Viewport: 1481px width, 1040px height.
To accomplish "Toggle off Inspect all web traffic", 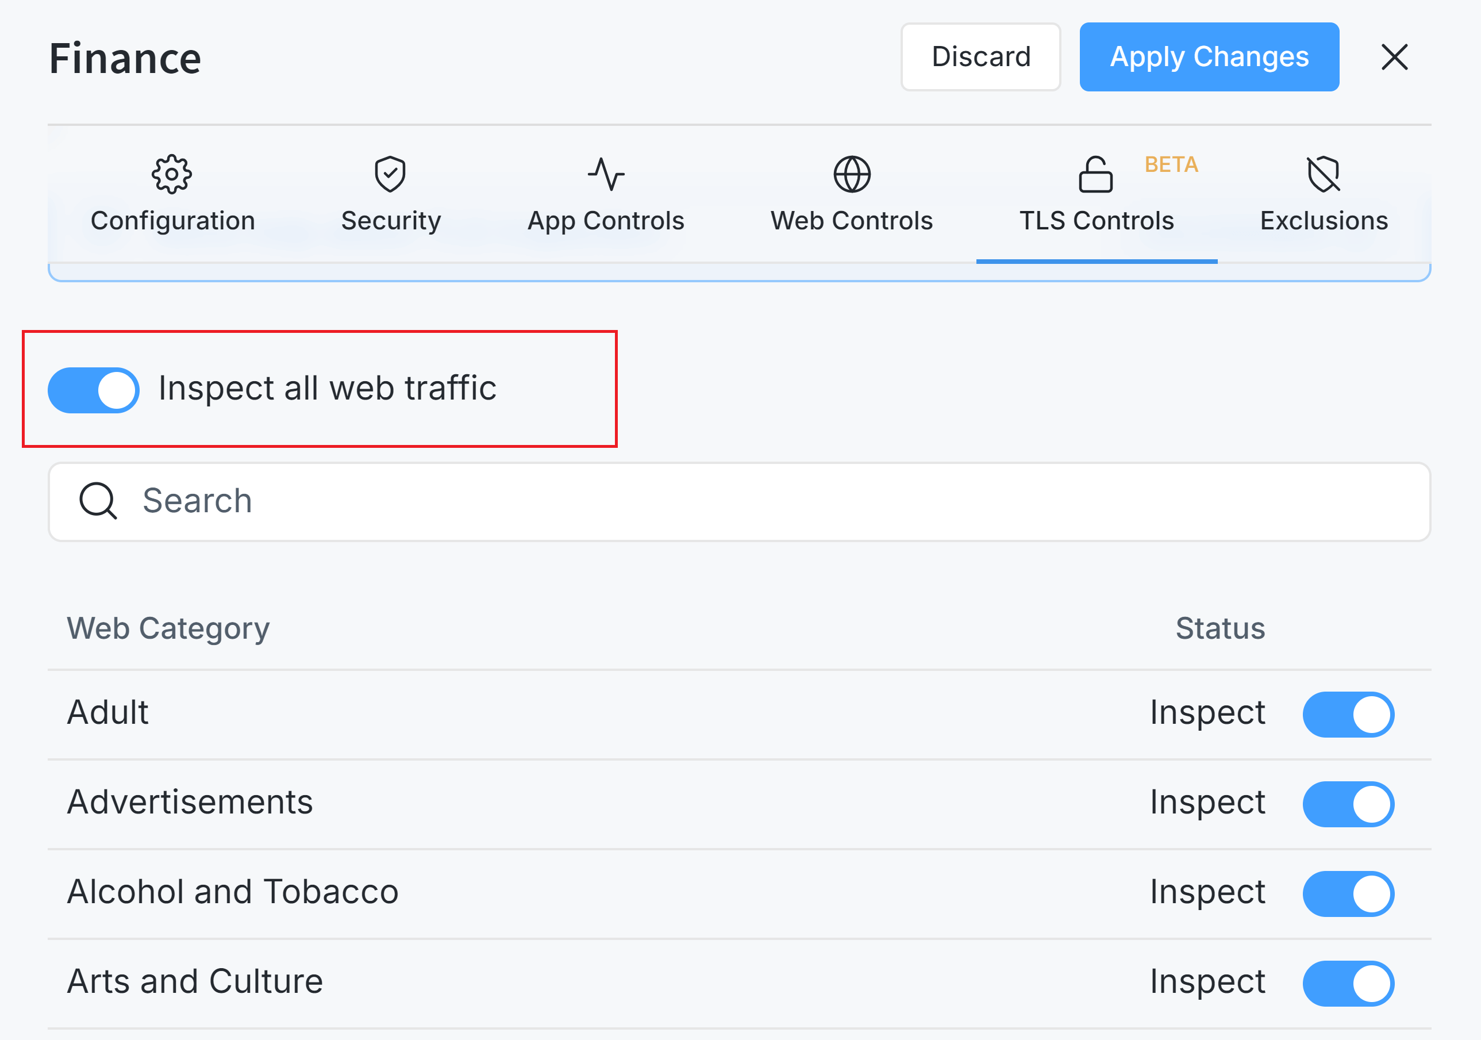I will point(94,390).
